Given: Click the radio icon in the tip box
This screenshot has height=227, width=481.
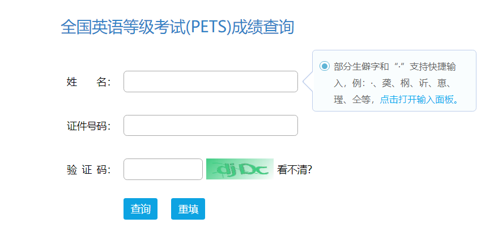Looking at the screenshot, I should tap(324, 66).
